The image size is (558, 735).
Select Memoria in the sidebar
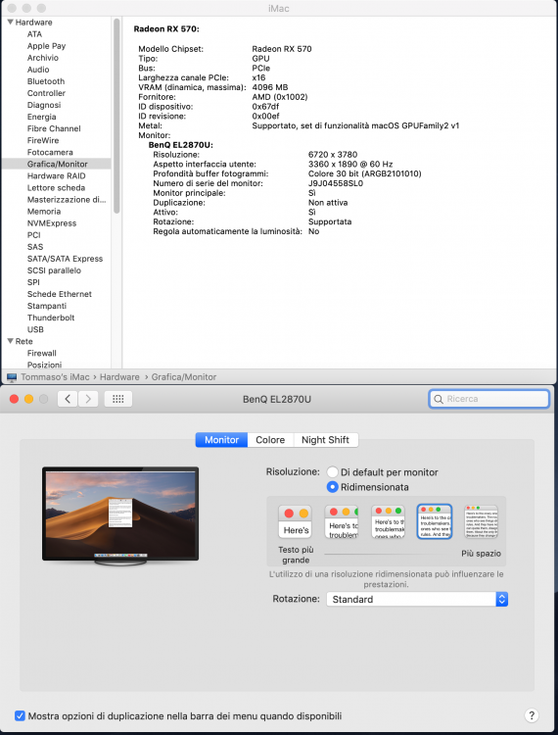tap(44, 212)
